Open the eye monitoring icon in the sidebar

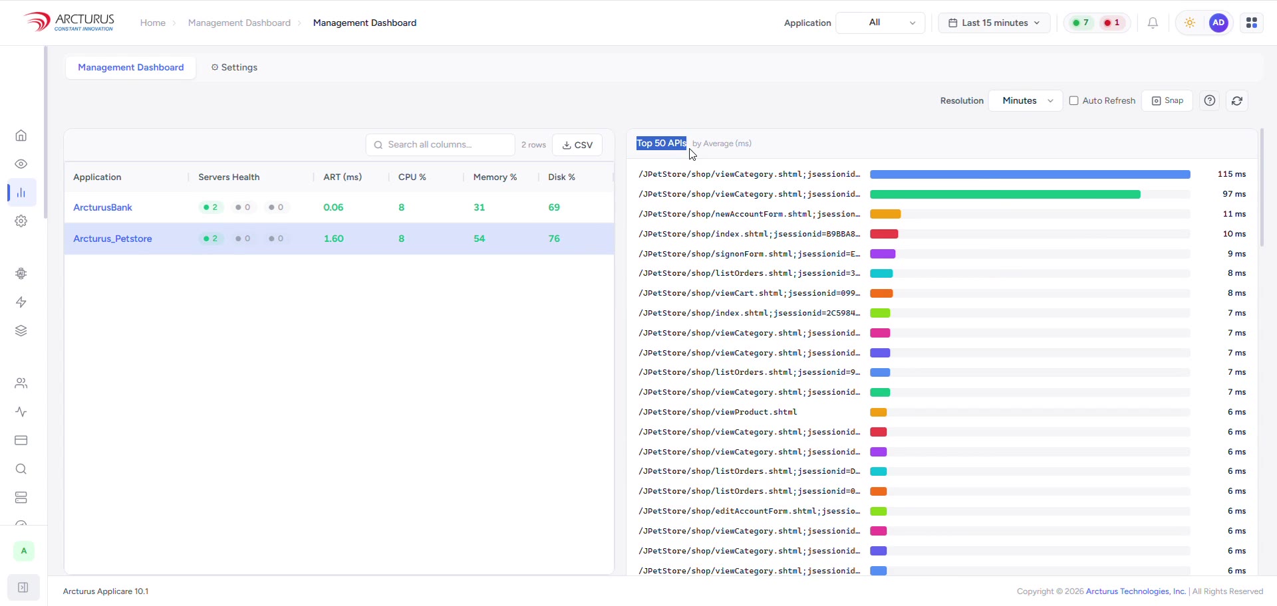point(21,164)
